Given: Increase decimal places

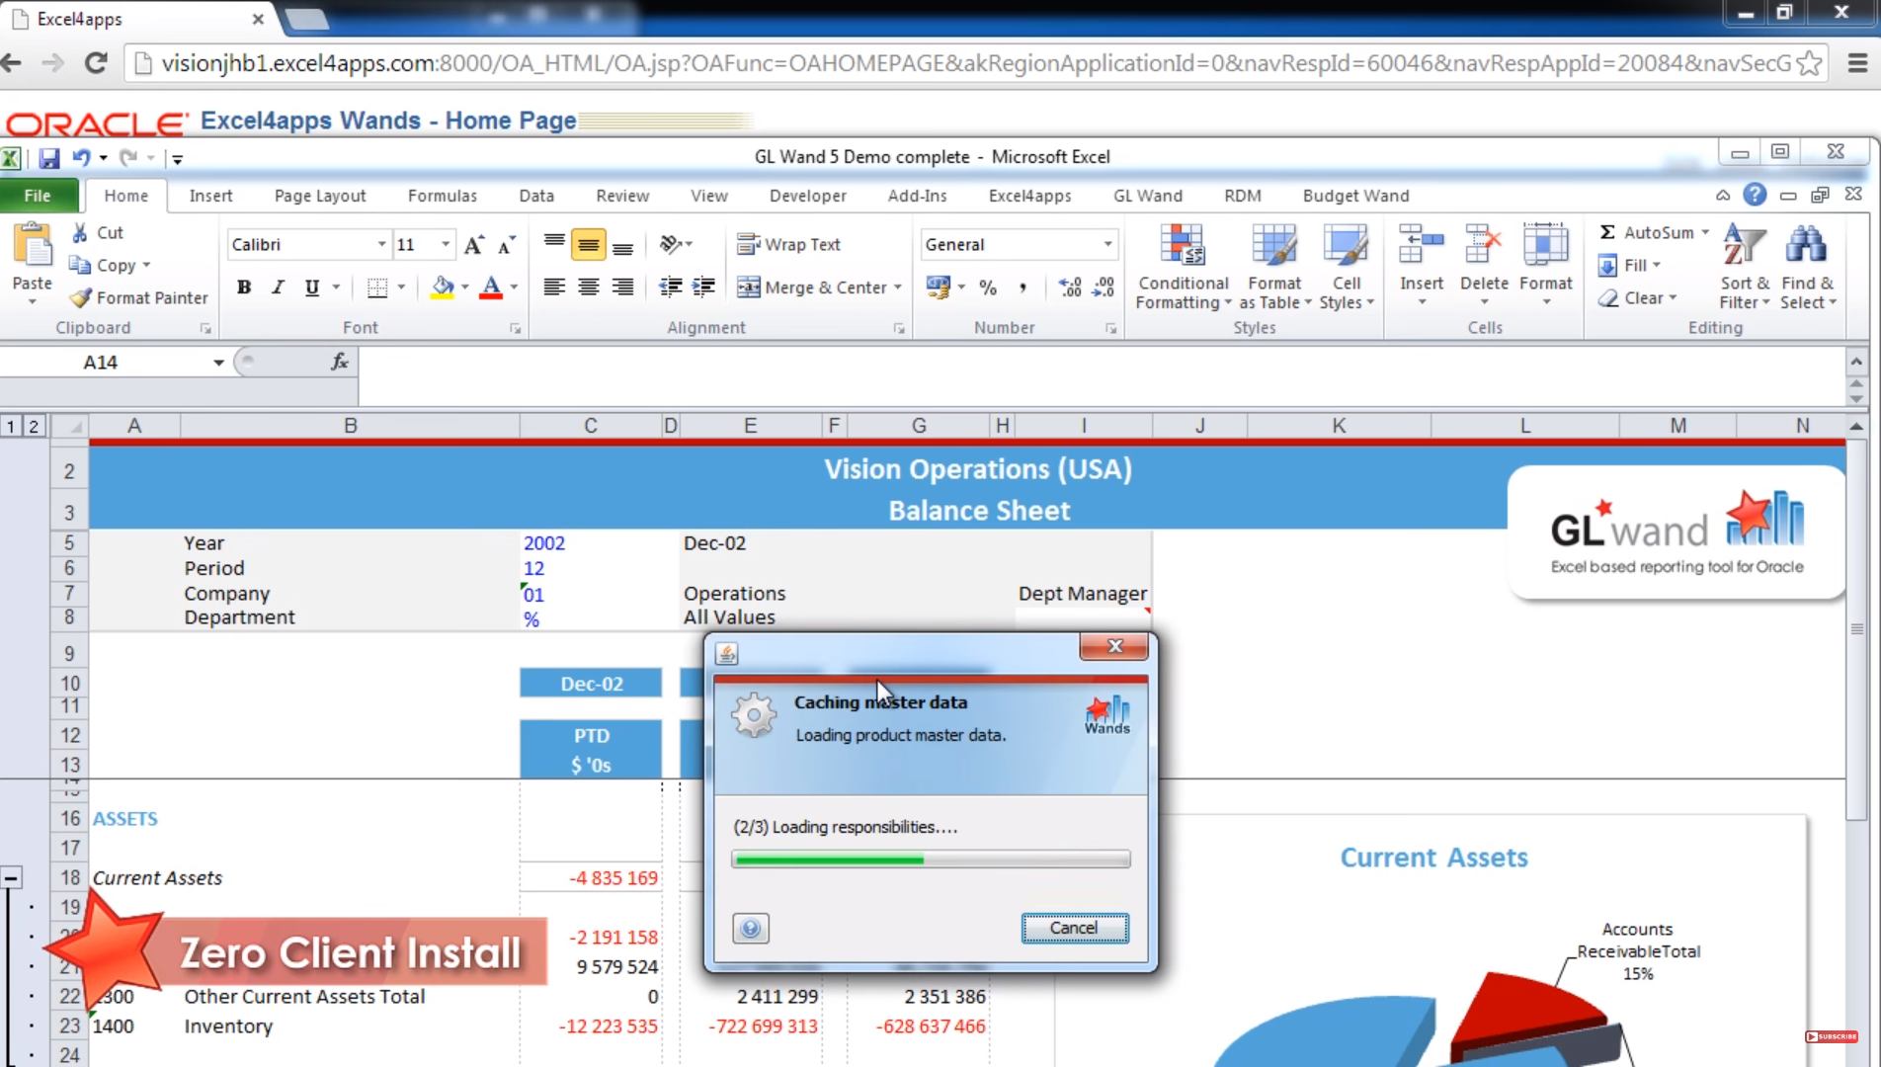Looking at the screenshot, I should (x=1070, y=287).
